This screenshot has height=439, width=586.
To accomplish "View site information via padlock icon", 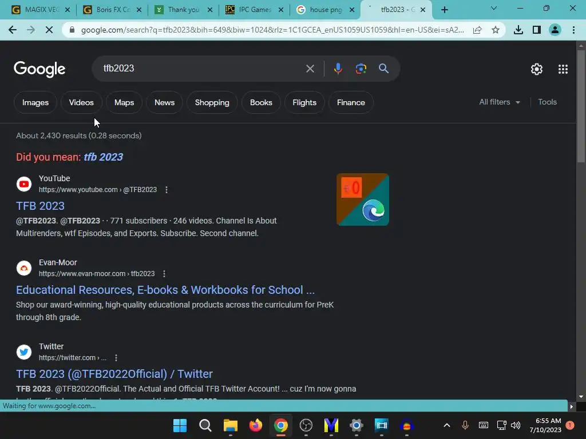I will (72, 30).
